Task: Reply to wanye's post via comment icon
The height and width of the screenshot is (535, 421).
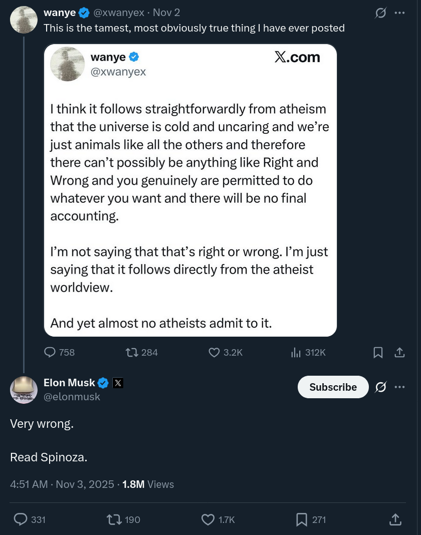Action: 50,353
